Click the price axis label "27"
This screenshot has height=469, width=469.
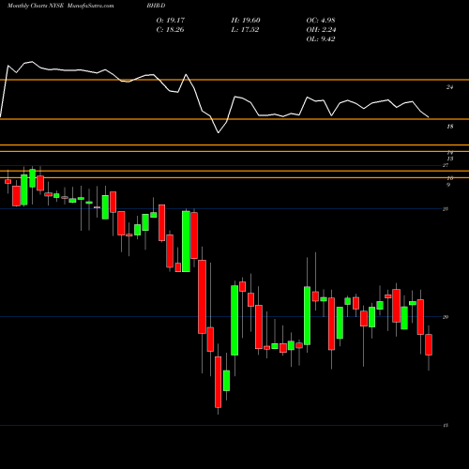pyautogui.click(x=446, y=165)
